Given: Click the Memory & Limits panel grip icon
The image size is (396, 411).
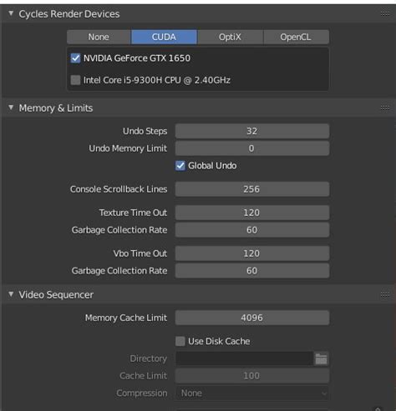Looking at the screenshot, I should (385, 108).
